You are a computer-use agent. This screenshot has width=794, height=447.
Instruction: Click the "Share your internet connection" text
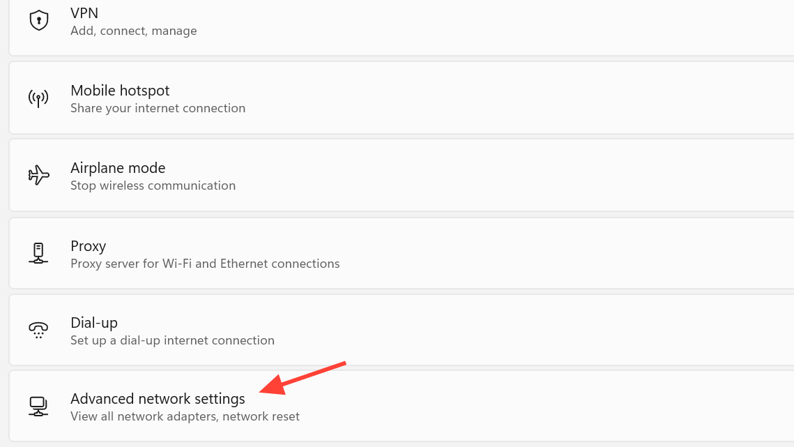[158, 108]
